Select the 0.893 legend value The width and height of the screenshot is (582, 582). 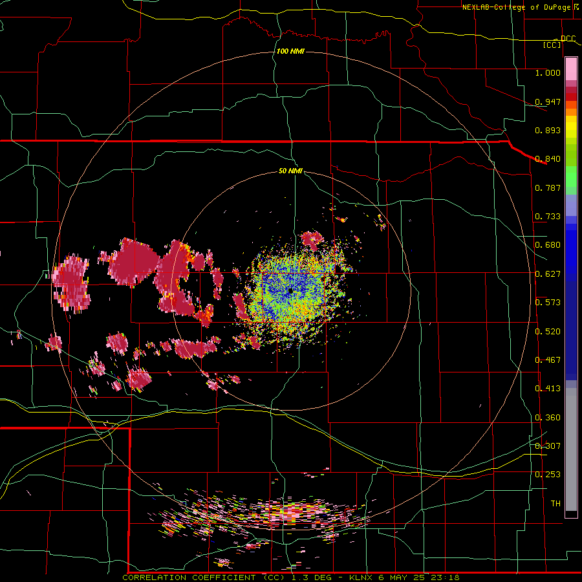click(x=548, y=130)
